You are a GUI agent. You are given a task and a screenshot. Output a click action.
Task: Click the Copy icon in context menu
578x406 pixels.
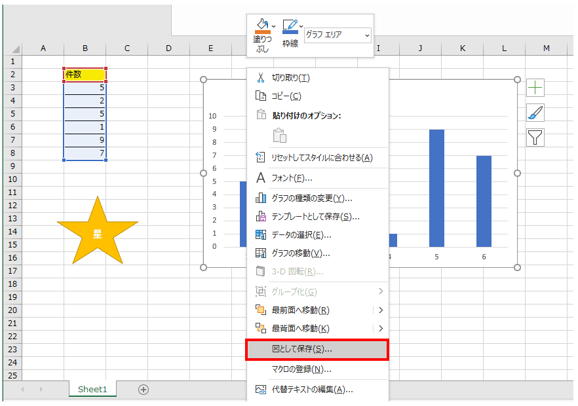(x=260, y=96)
